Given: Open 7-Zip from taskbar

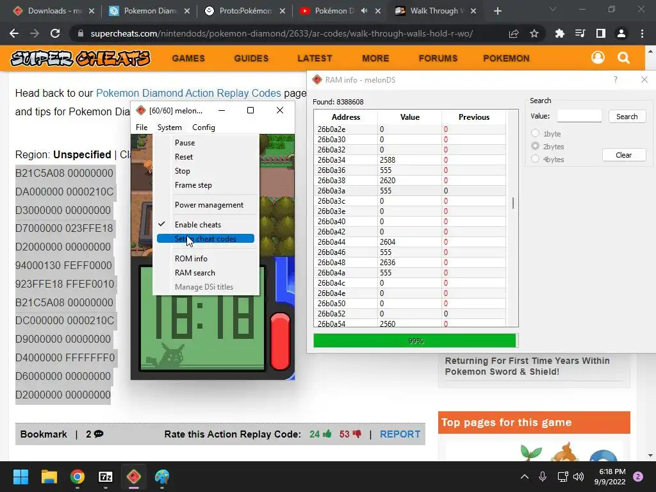Looking at the screenshot, I should click(x=106, y=477).
